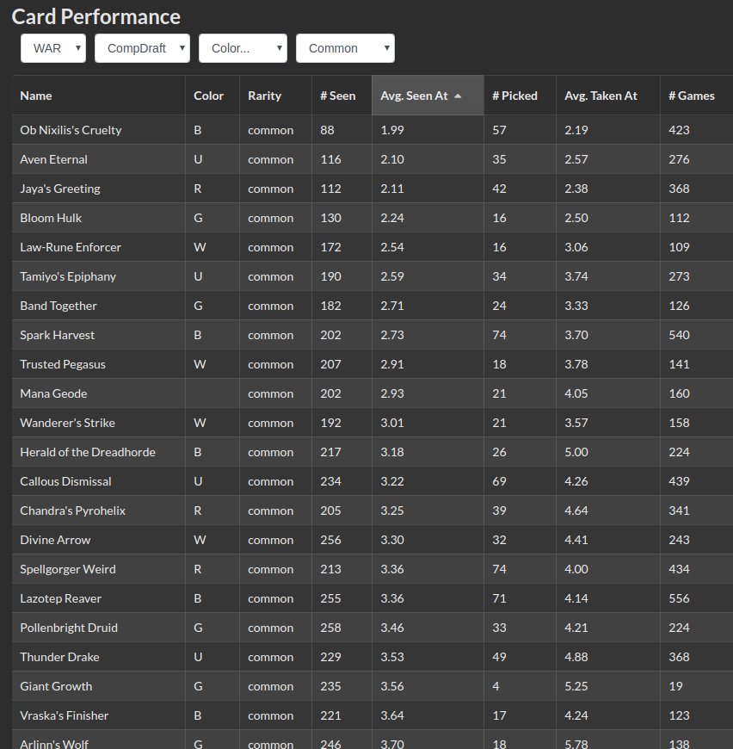Image resolution: width=733 pixels, height=749 pixels.
Task: Click Chandra's Pyrohelix card name
Action: 72,511
